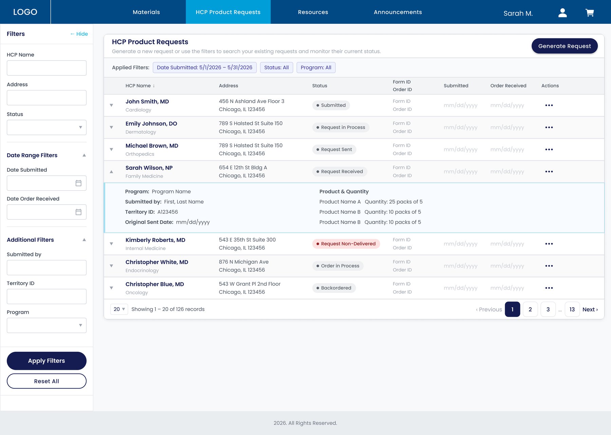Expand the Kimberly Roberts, MD row
This screenshot has height=435, width=611.
coord(111,244)
